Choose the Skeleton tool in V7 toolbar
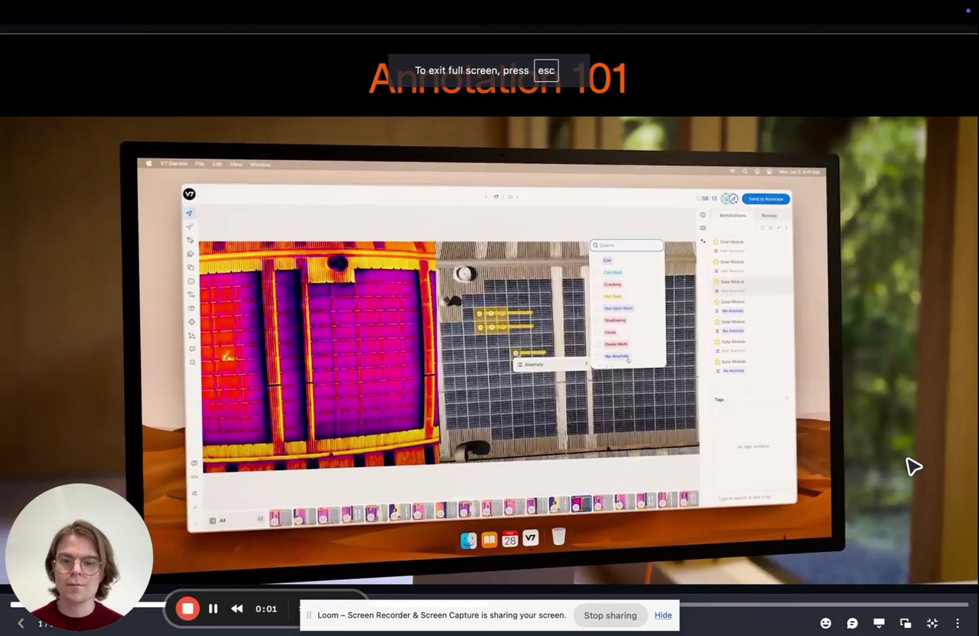This screenshot has height=636, width=979. tap(192, 336)
